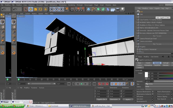
Task: Select the Cielo object in object manager
Action: coord(141,14)
